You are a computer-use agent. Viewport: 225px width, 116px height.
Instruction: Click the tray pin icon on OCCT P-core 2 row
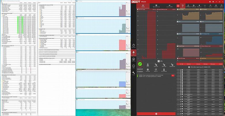pos(180,73)
